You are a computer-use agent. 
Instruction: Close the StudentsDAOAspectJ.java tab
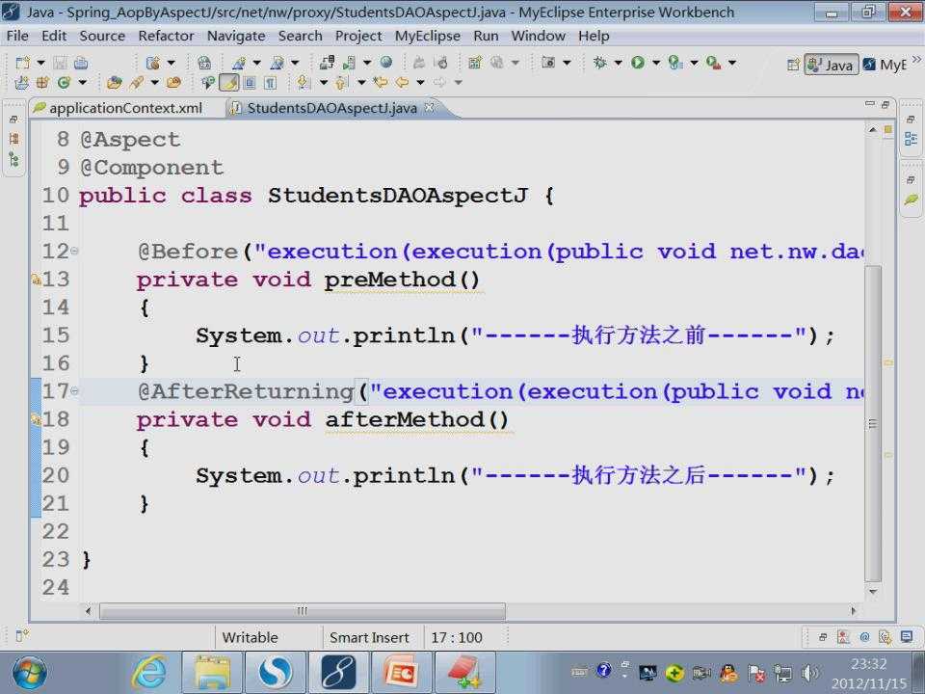430,107
